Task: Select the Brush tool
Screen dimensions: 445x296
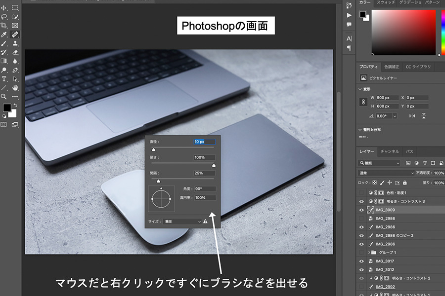Action: point(3,43)
